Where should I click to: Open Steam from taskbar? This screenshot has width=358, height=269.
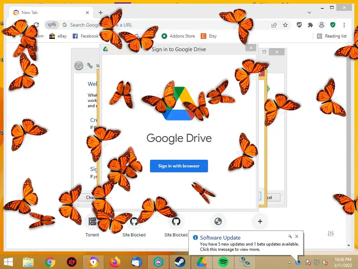tap(180, 262)
